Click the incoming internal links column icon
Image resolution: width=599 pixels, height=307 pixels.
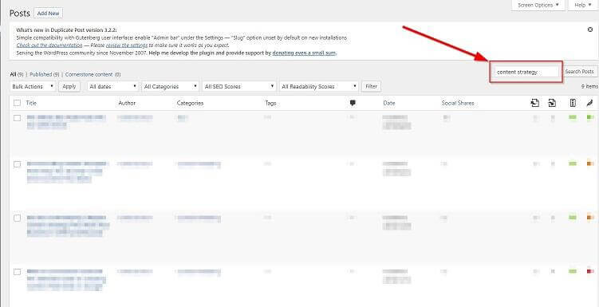(552, 103)
